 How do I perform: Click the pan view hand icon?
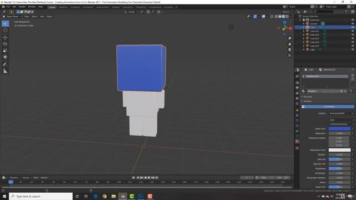point(289,44)
